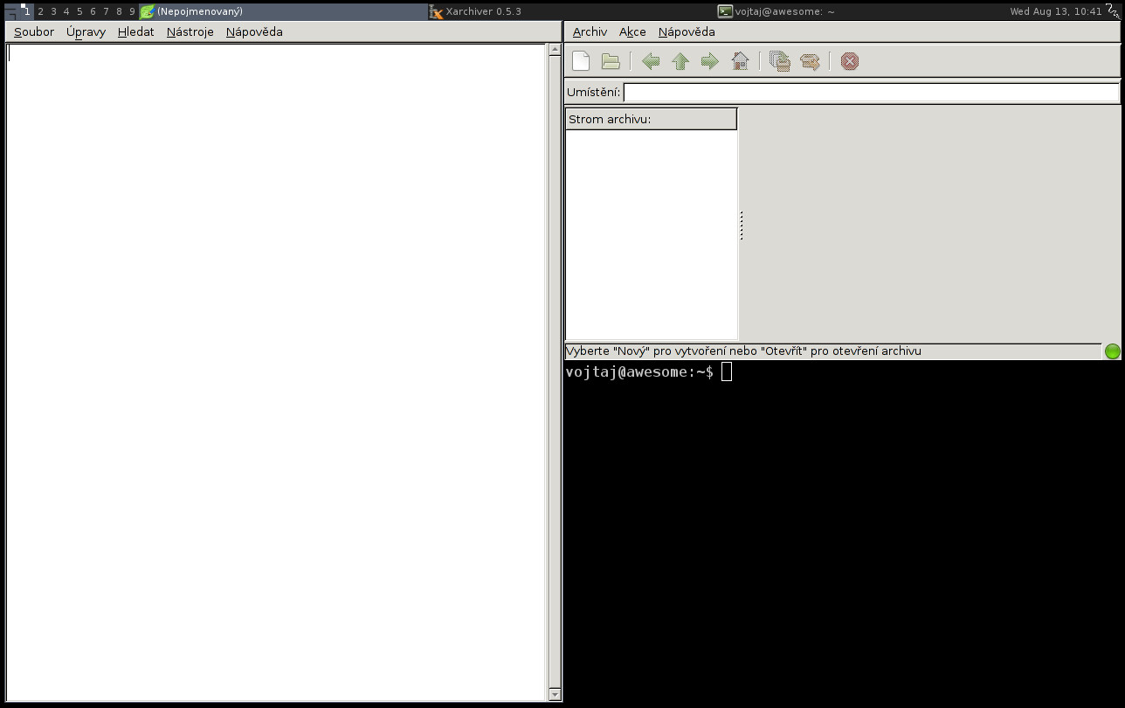Click the Extract files icon

(810, 61)
